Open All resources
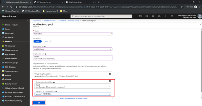Viewport: 202px width, 106px height. tap(8, 46)
